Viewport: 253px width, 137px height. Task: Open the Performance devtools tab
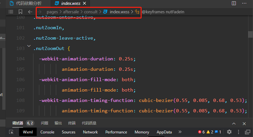pyautogui.click(x=116, y=132)
